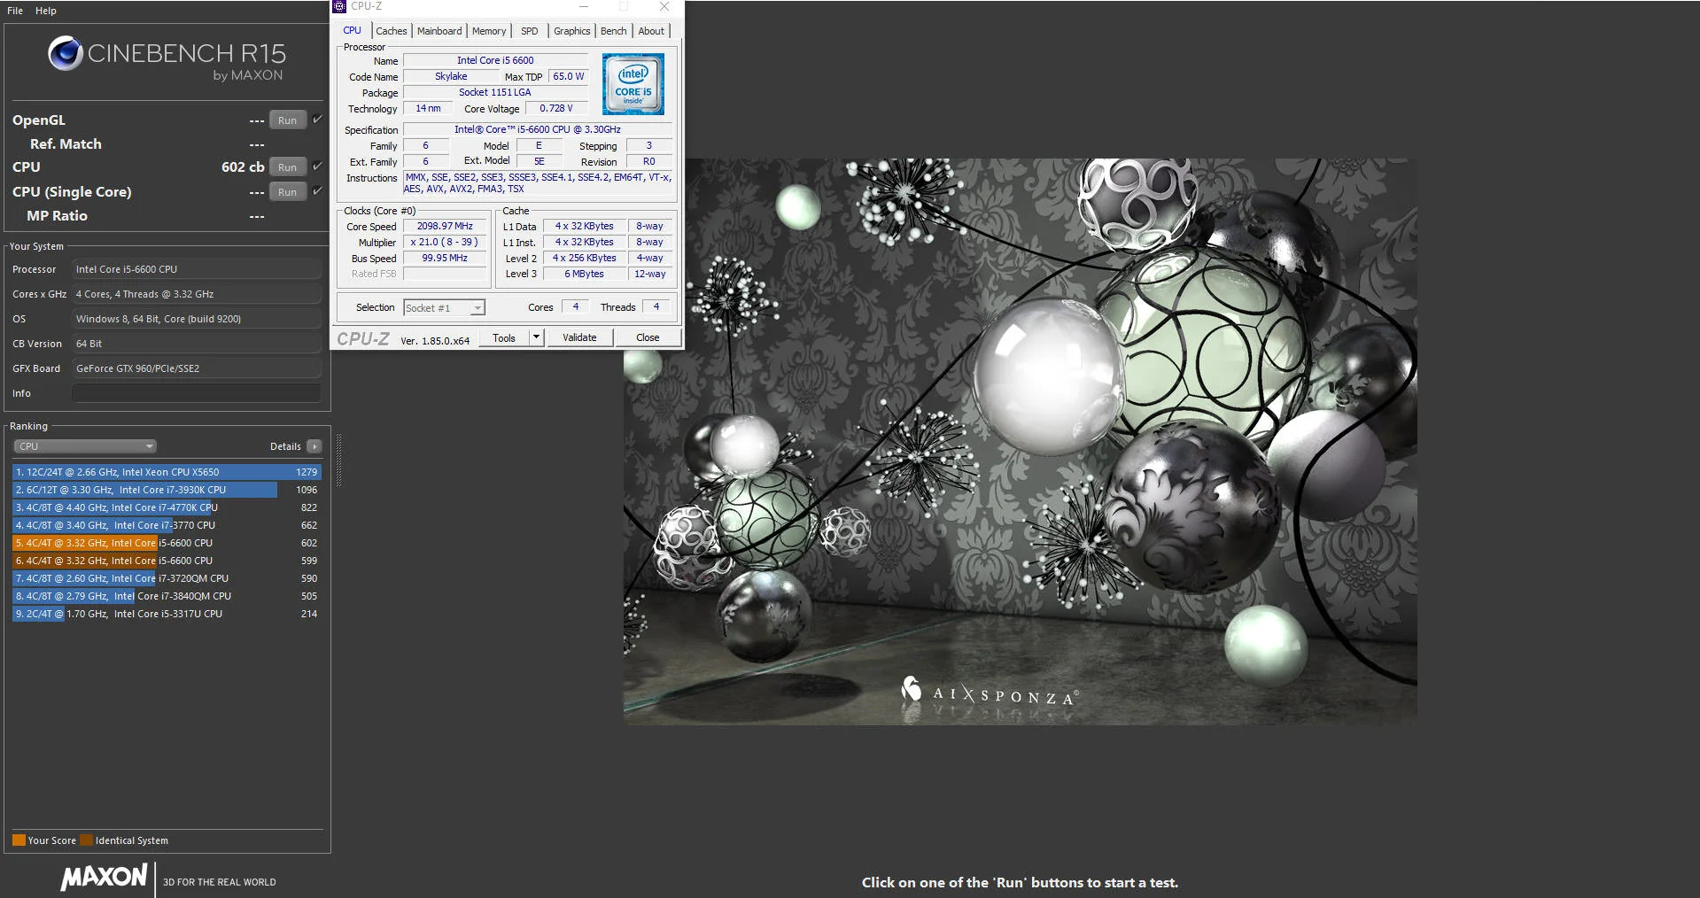
Task: Click the Intel Core i5 badge in CPU-Z
Action: tap(633, 84)
